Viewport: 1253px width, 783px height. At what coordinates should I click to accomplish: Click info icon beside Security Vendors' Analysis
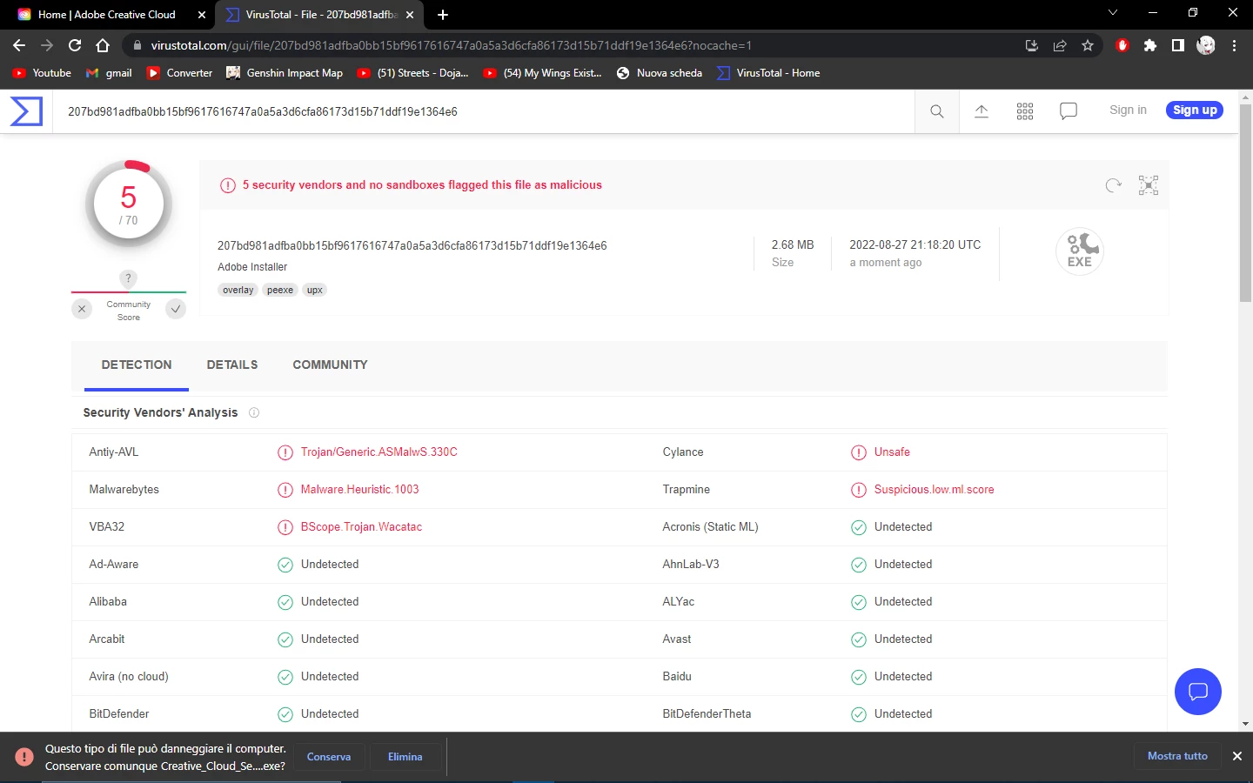254,412
